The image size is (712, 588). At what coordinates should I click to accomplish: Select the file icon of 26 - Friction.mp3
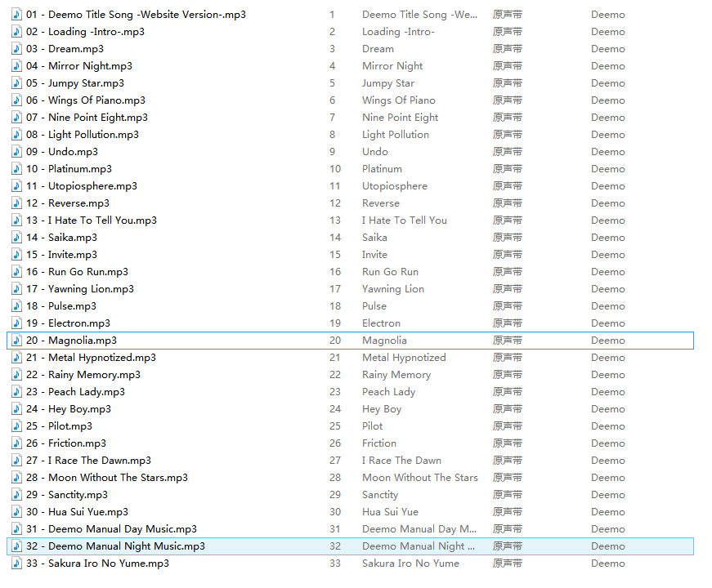[16, 443]
